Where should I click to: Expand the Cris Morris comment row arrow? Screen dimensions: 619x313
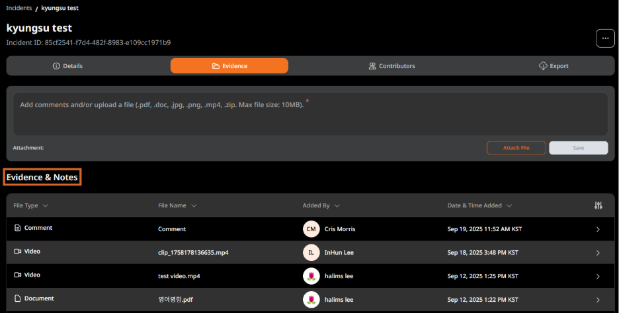point(598,229)
